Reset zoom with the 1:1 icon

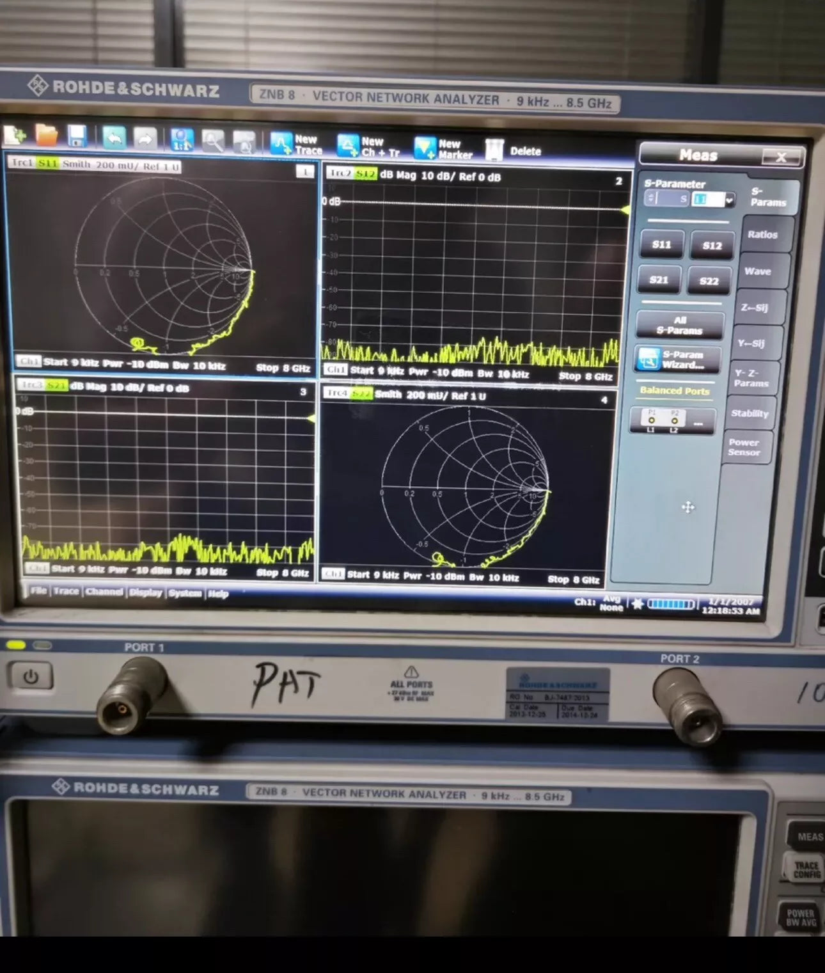(182, 140)
